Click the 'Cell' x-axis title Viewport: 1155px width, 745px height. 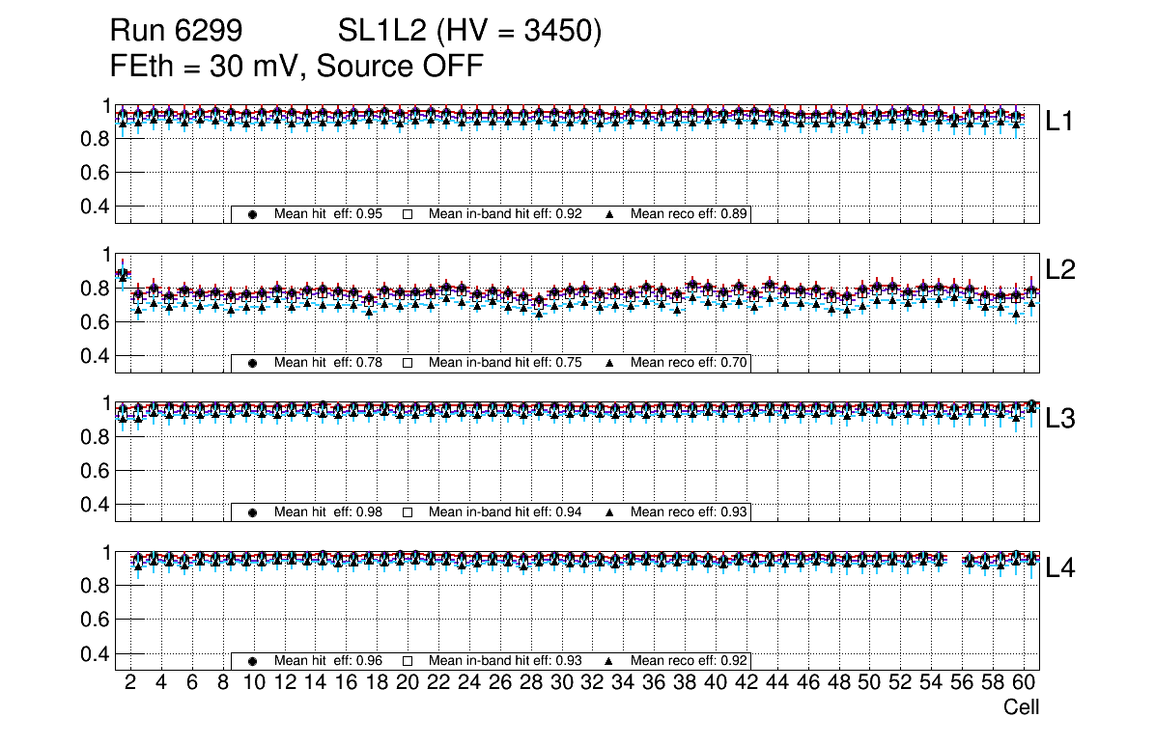(x=1021, y=707)
